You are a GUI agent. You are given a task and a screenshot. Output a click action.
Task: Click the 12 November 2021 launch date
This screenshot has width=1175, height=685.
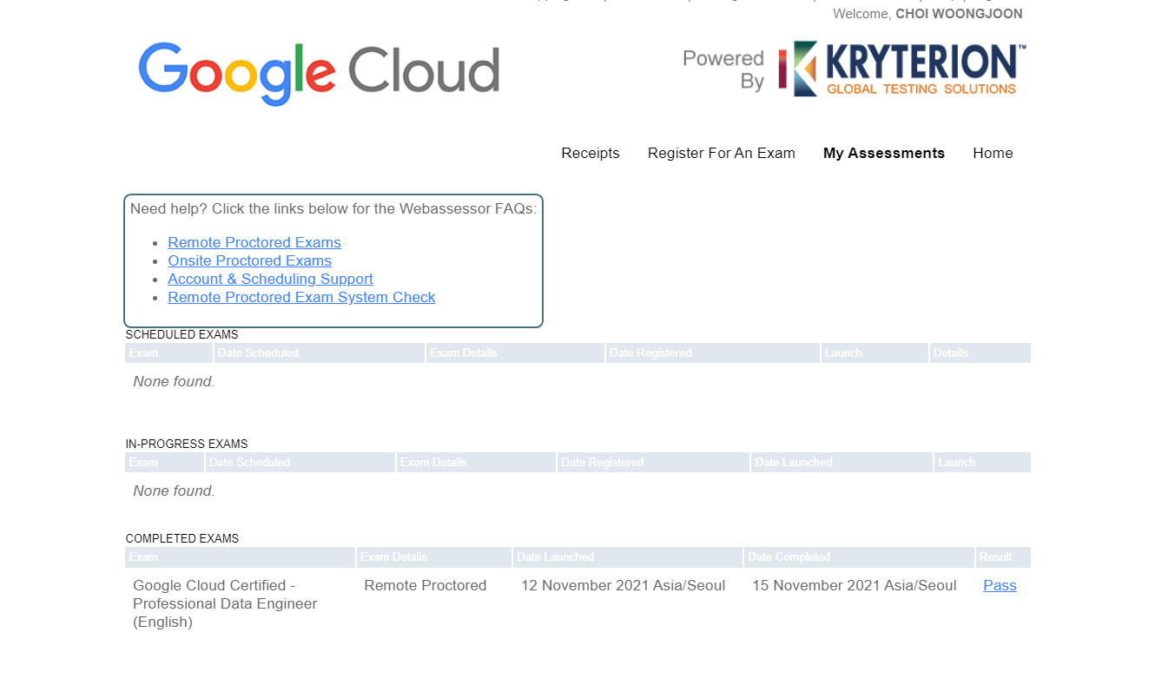pyautogui.click(x=623, y=585)
